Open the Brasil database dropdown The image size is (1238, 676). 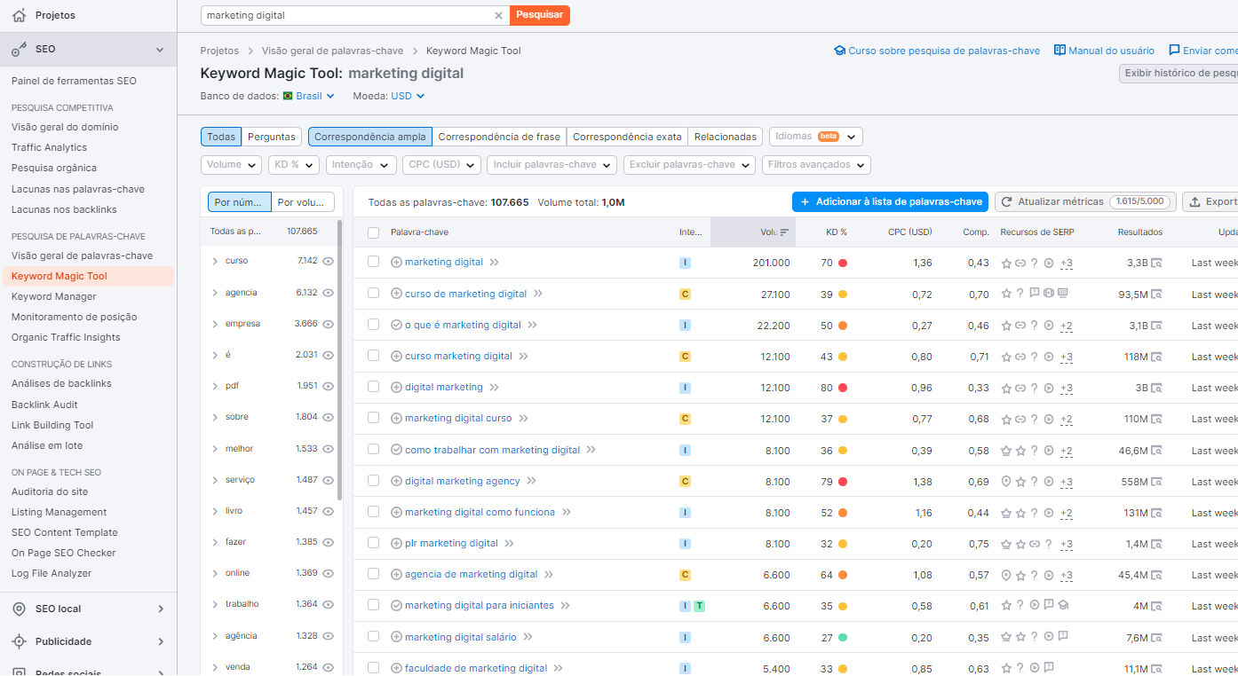point(308,96)
